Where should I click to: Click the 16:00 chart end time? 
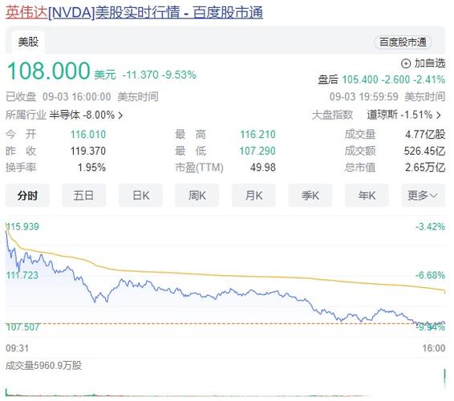(x=434, y=348)
